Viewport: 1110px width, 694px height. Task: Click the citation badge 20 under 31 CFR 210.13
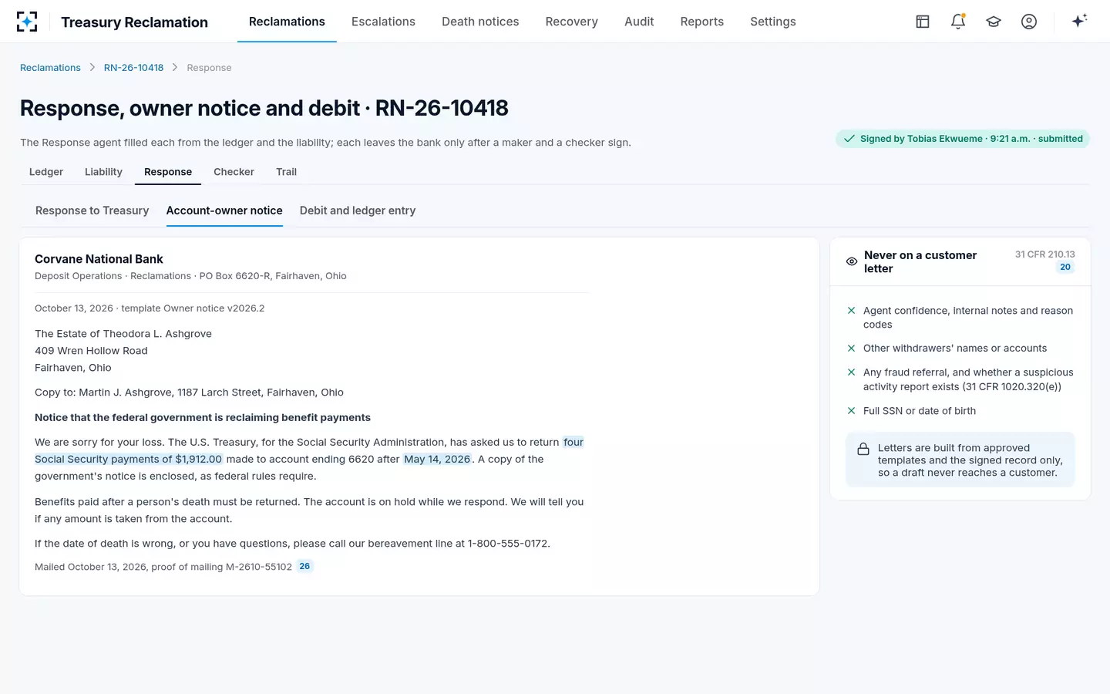click(1065, 268)
